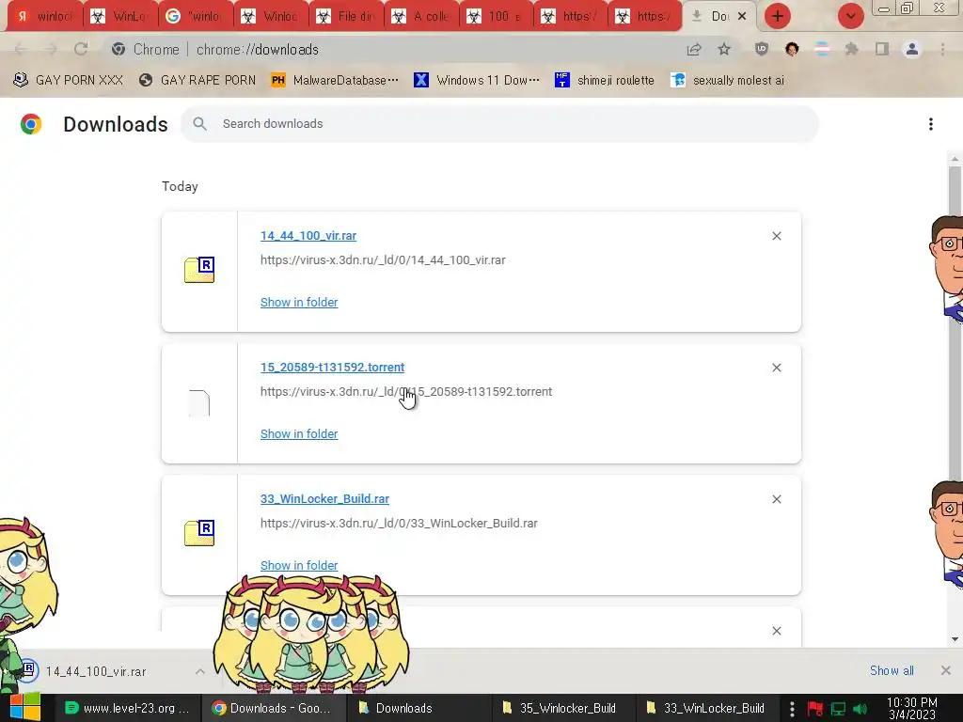Go forward with the forward arrow
963x722 pixels.
click(51, 49)
